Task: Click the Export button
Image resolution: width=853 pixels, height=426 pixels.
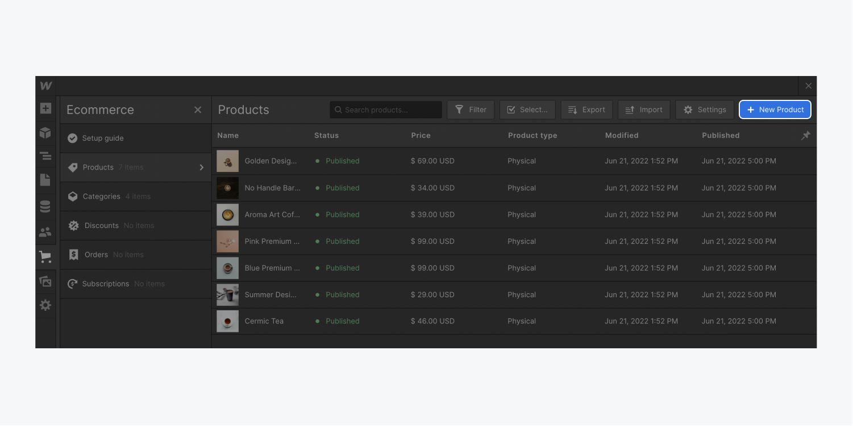Action: (x=586, y=109)
